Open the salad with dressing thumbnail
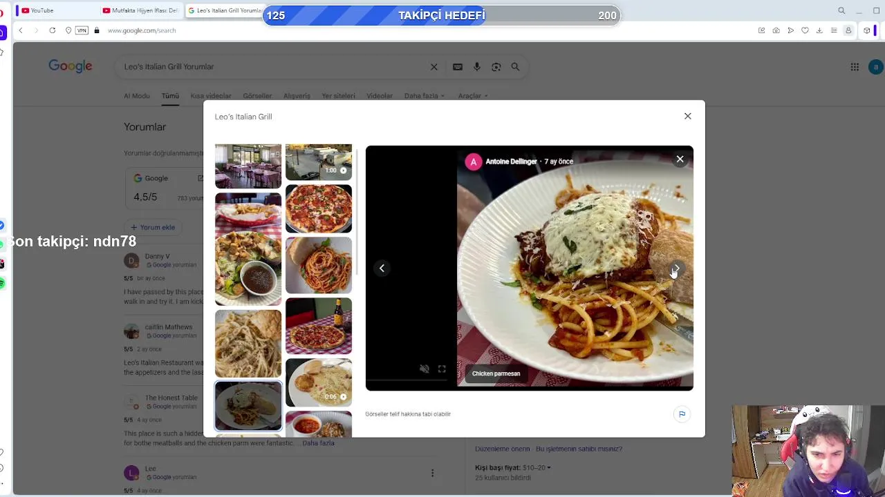 (x=248, y=249)
